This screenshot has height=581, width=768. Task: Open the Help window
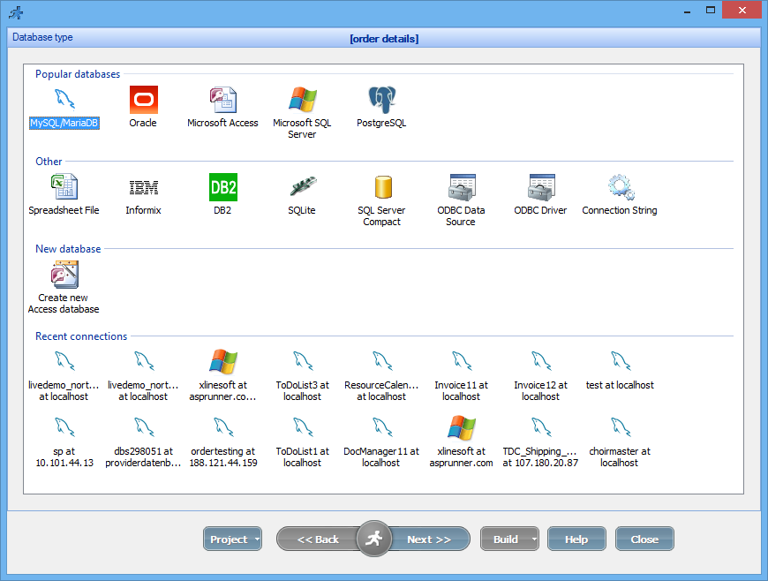click(576, 539)
